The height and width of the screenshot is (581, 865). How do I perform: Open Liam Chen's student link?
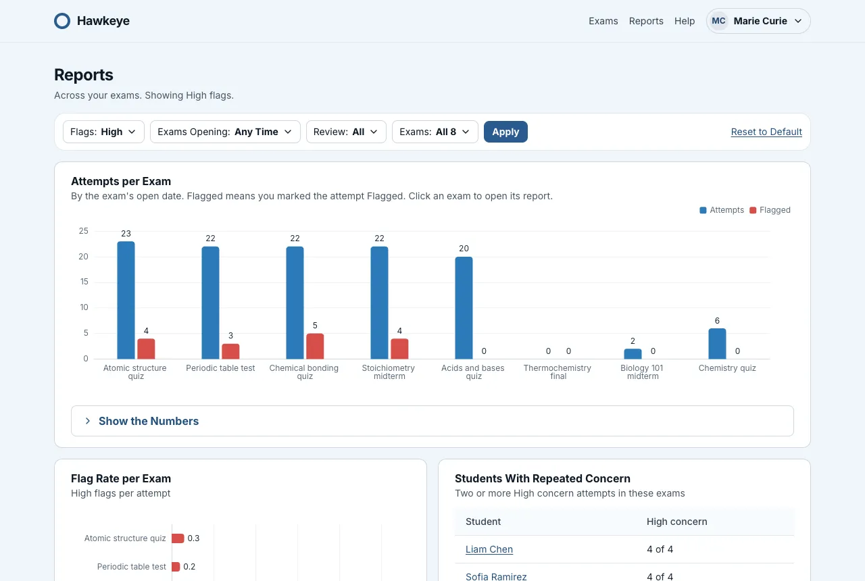(489, 549)
